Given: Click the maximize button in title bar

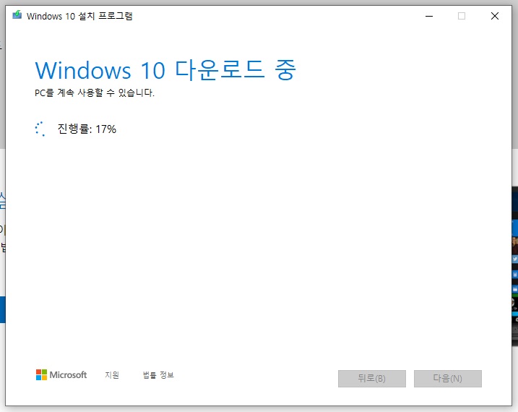Looking at the screenshot, I should point(462,16).
